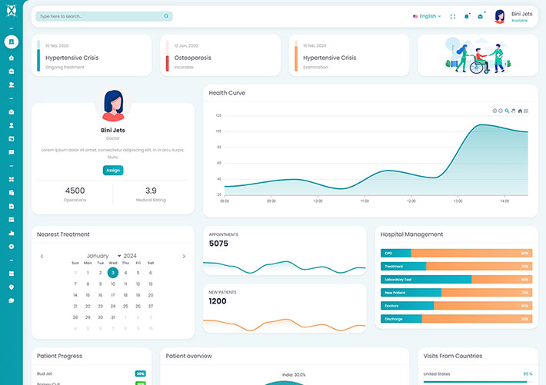Screen dimensions: 546x385
Task: Click the chart zoom-out icon
Action: point(501,111)
